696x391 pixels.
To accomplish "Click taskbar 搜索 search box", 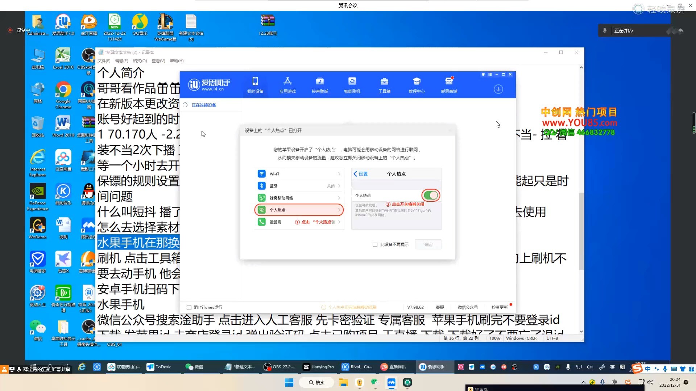I will (316, 382).
